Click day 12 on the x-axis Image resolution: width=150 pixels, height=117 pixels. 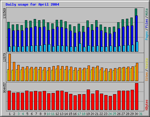point(57,114)
